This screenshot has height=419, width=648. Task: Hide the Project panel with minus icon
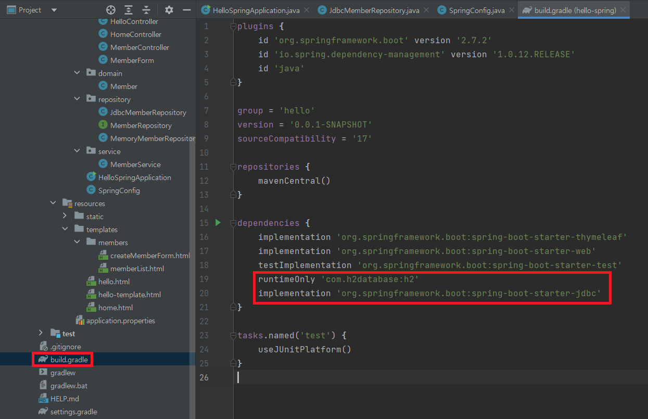pyautogui.click(x=187, y=10)
